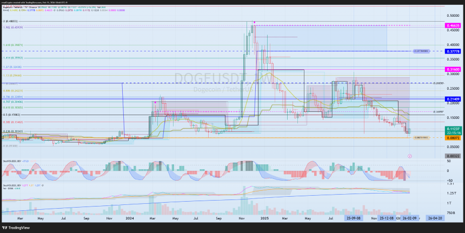Click the blue horizontal line tag near 0.37778
Image resolution: width=465 pixels, height=233 pixels.
pyautogui.click(x=421, y=51)
